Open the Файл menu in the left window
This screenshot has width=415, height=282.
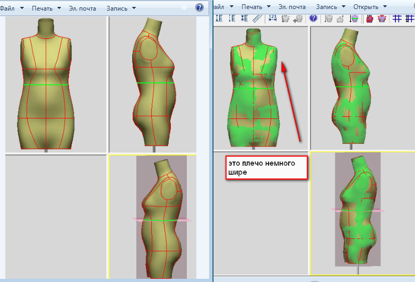click(7, 8)
